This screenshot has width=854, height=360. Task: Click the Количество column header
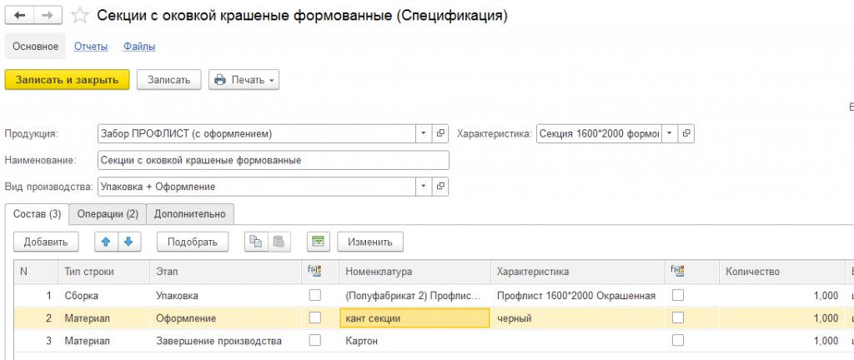pos(781,272)
